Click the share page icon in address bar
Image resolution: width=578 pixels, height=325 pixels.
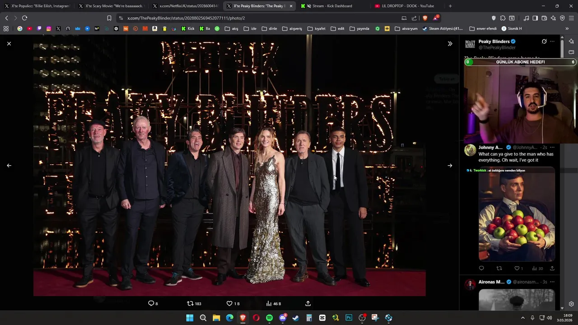(x=414, y=18)
